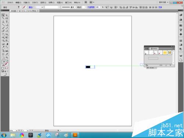Change the screen mode button
Screen dimensions: 184x138
point(5,74)
